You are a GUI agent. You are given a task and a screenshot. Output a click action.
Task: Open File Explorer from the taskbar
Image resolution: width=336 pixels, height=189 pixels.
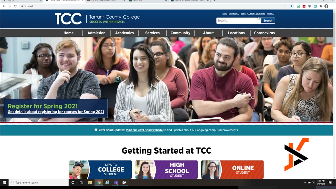click(90, 182)
